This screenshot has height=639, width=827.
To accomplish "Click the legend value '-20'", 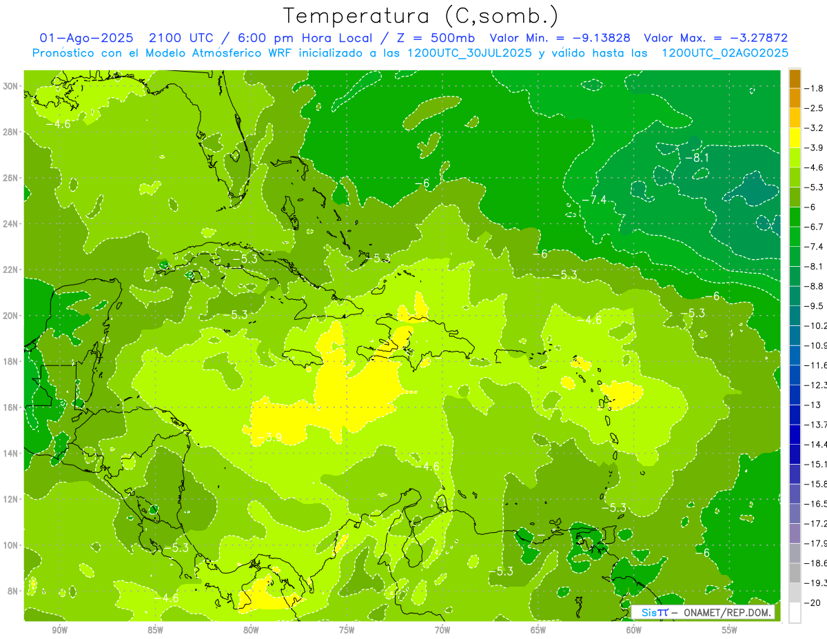I will pyautogui.click(x=813, y=603).
